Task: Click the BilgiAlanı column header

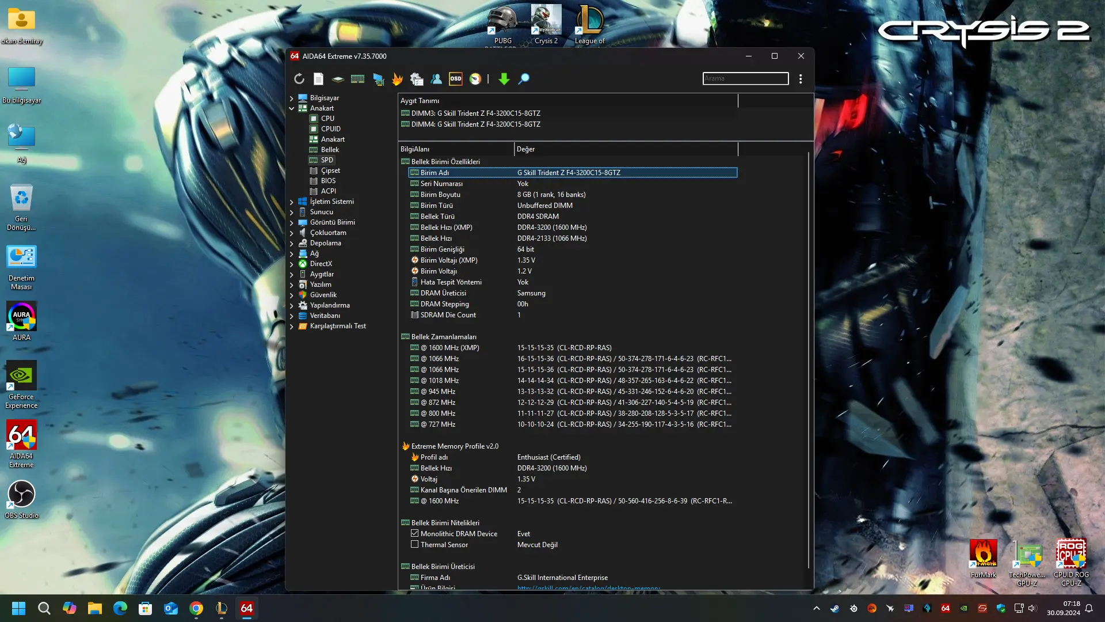Action: 456,149
